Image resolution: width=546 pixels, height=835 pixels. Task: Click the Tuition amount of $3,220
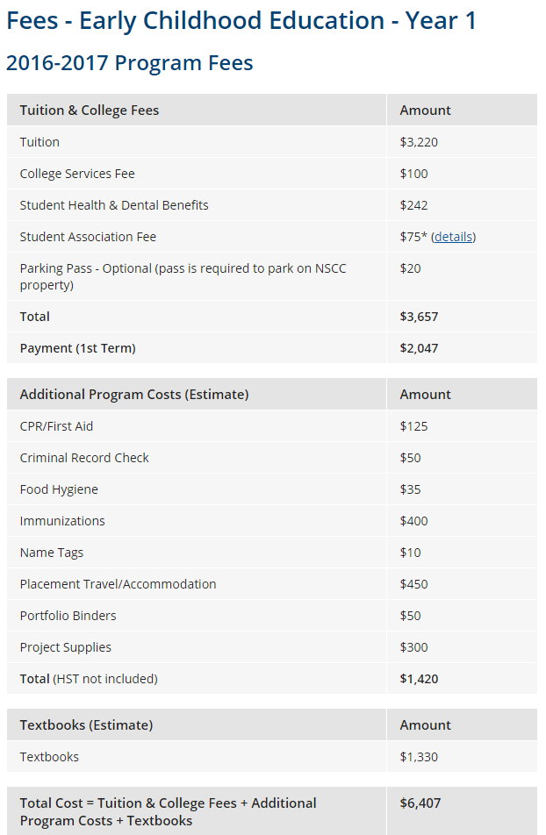click(x=419, y=142)
